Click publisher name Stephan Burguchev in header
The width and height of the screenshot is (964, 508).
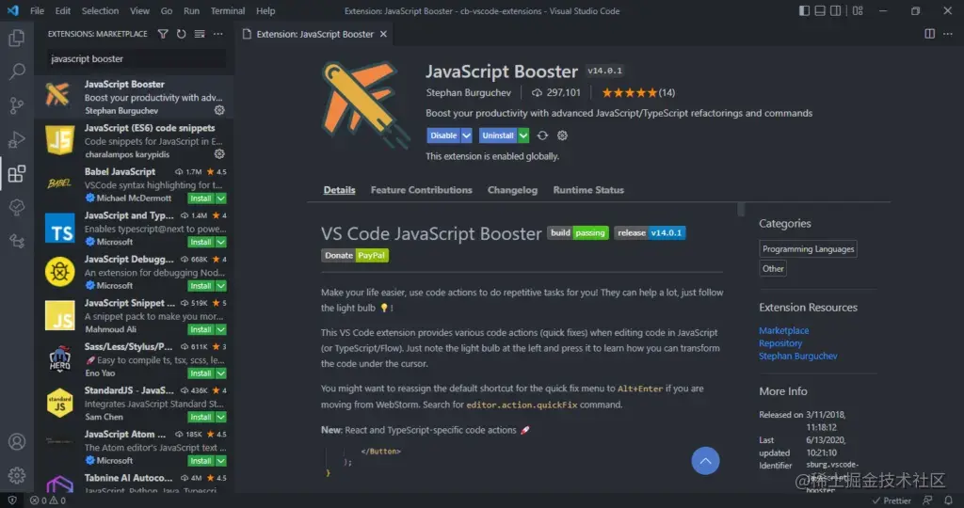pos(469,93)
